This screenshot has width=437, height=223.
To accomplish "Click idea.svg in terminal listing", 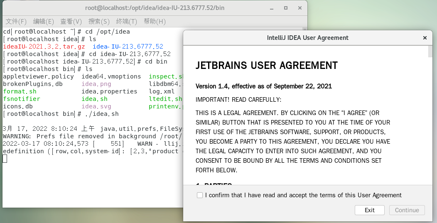I will [x=96, y=106].
